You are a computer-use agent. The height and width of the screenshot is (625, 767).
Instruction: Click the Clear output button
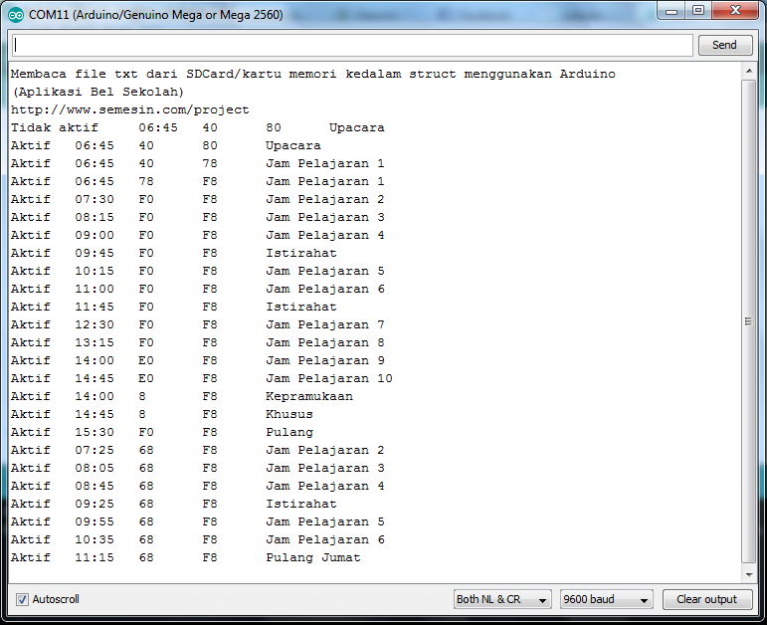706,599
